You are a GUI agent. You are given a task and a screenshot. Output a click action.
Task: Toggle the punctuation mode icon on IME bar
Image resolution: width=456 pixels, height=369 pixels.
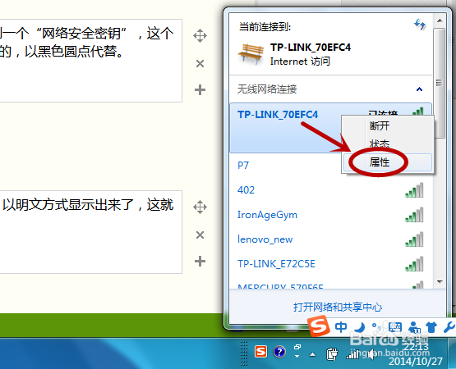pyautogui.click(x=377, y=327)
